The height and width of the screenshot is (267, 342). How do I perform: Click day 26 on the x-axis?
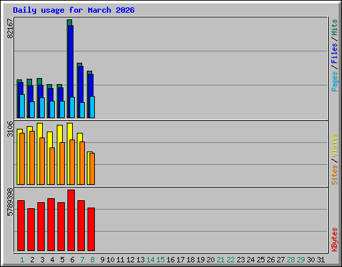pos(271,260)
